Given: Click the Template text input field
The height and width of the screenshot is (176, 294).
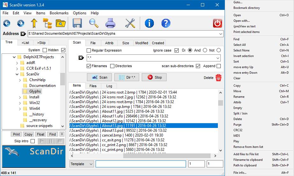Looking at the screenshot, I should tap(140, 164).
